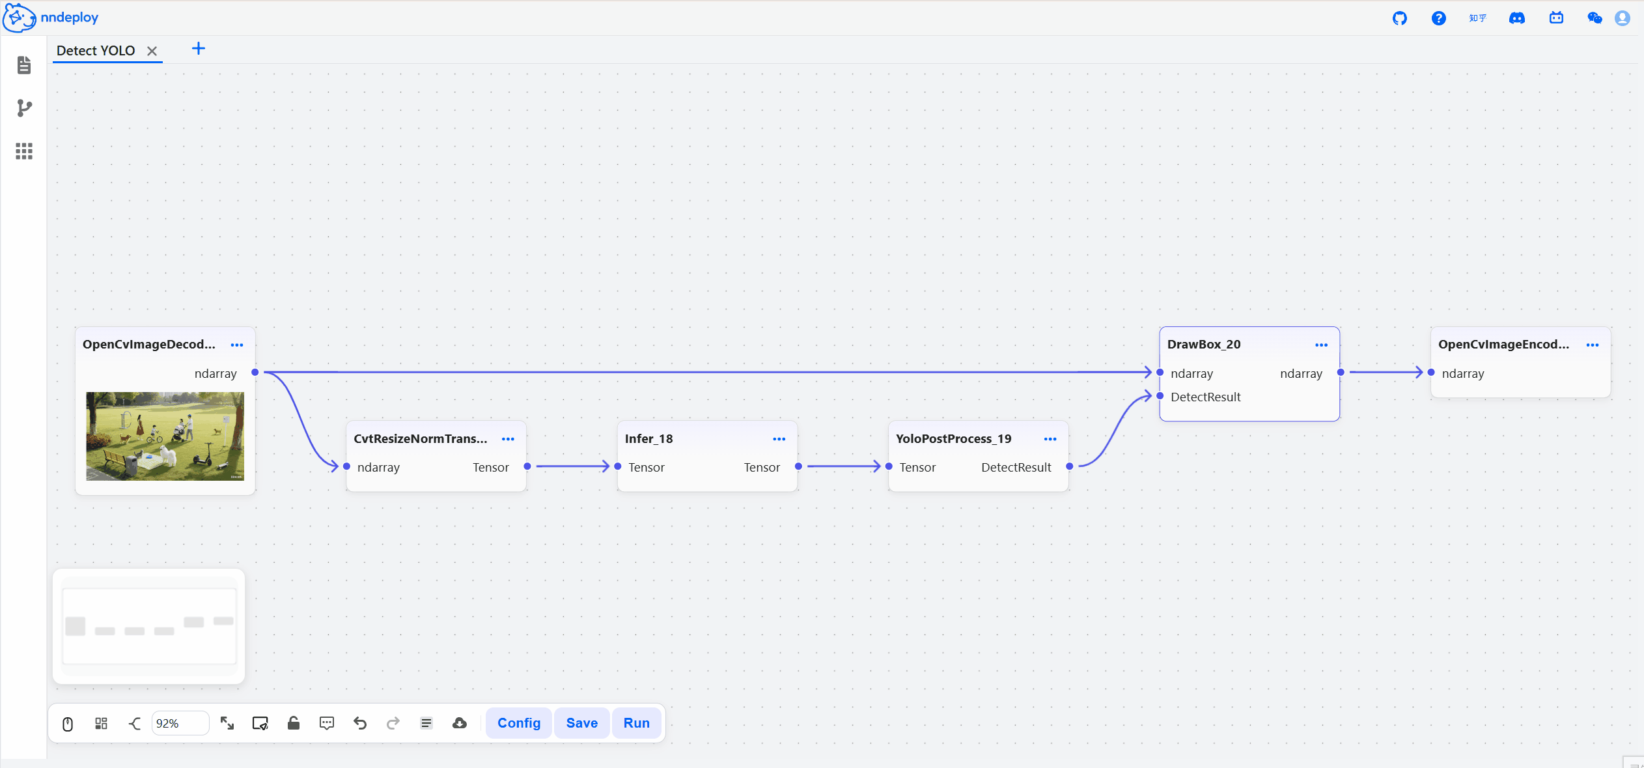Open the grid apps icon in sidebar
Image resolution: width=1644 pixels, height=768 pixels.
click(24, 151)
